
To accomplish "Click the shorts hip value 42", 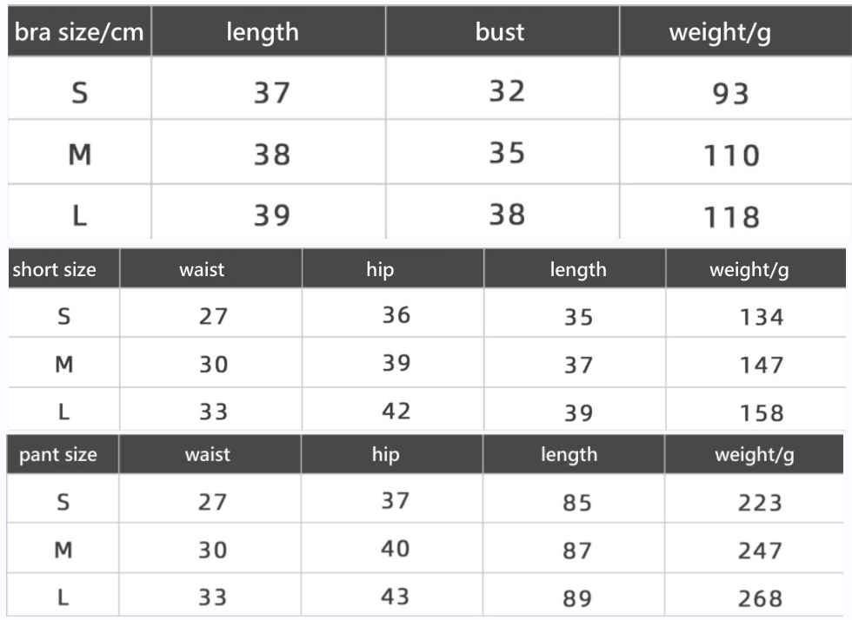I will (396, 411).
